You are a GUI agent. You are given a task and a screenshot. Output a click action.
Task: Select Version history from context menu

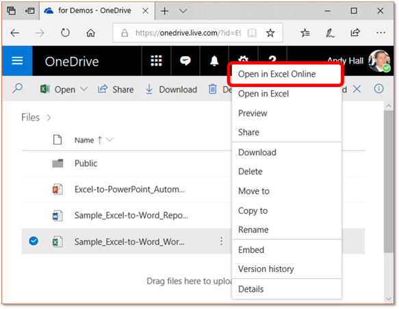pos(287,269)
